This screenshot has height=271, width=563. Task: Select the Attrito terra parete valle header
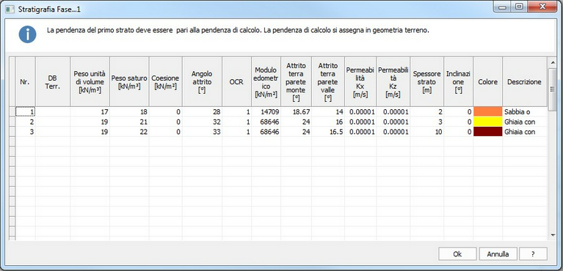[x=328, y=81]
